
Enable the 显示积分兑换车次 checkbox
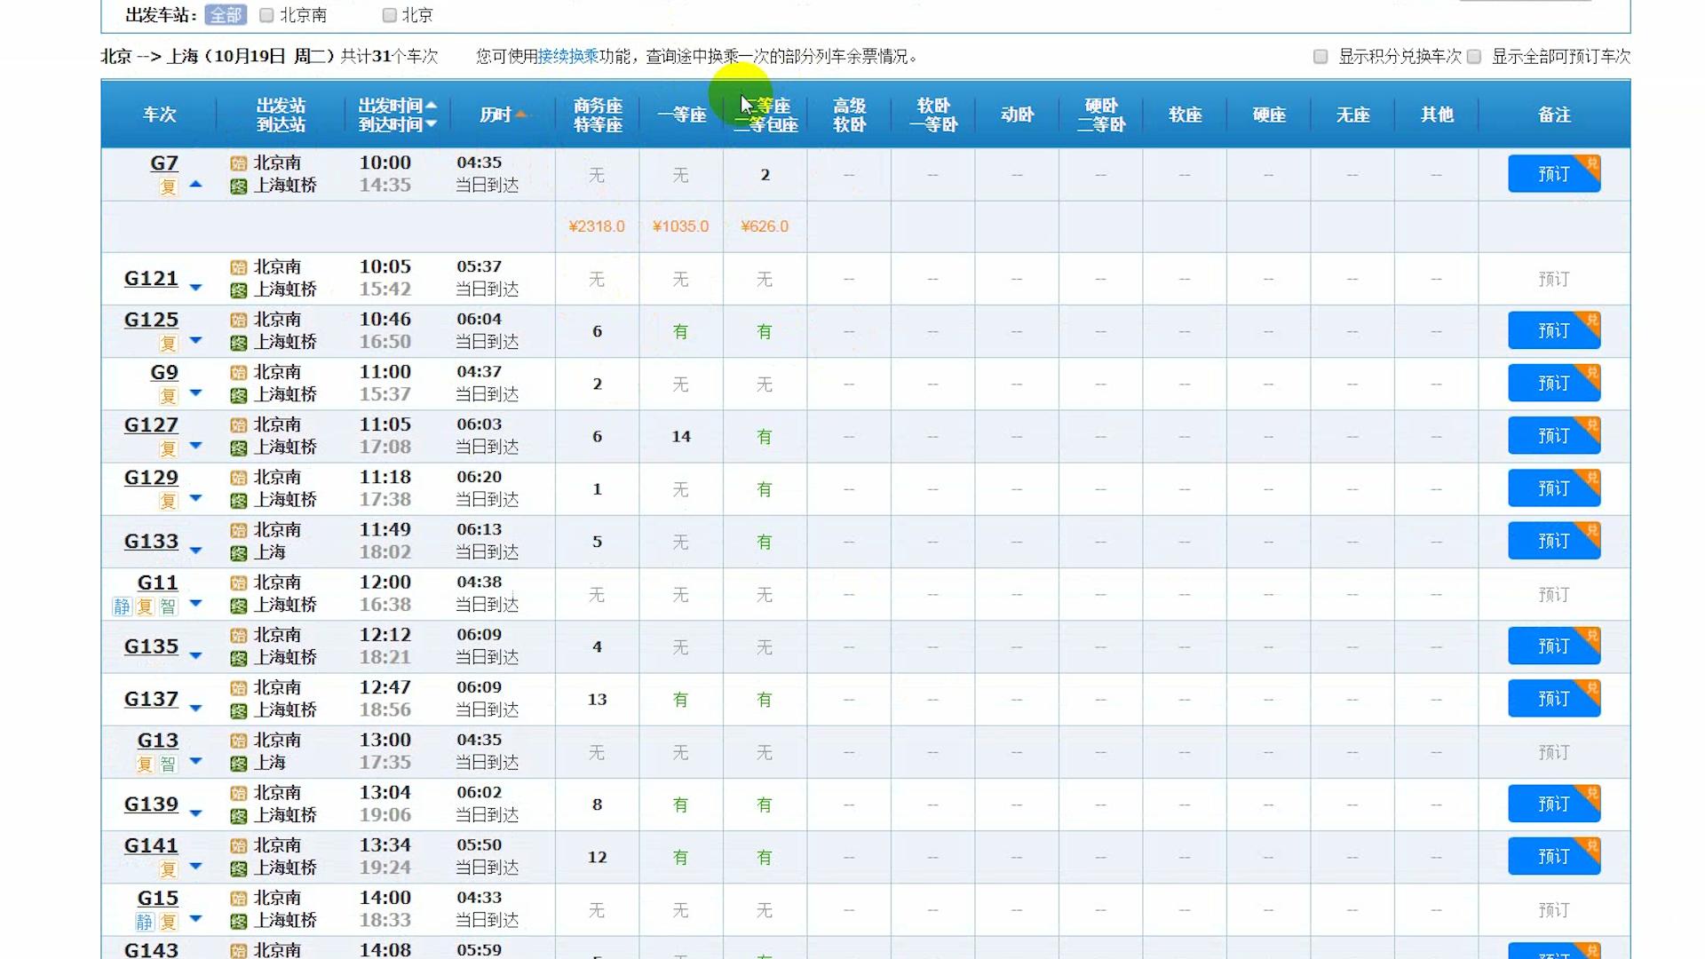tap(1319, 56)
